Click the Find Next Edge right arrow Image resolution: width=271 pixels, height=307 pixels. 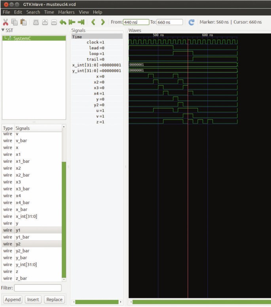102,22
